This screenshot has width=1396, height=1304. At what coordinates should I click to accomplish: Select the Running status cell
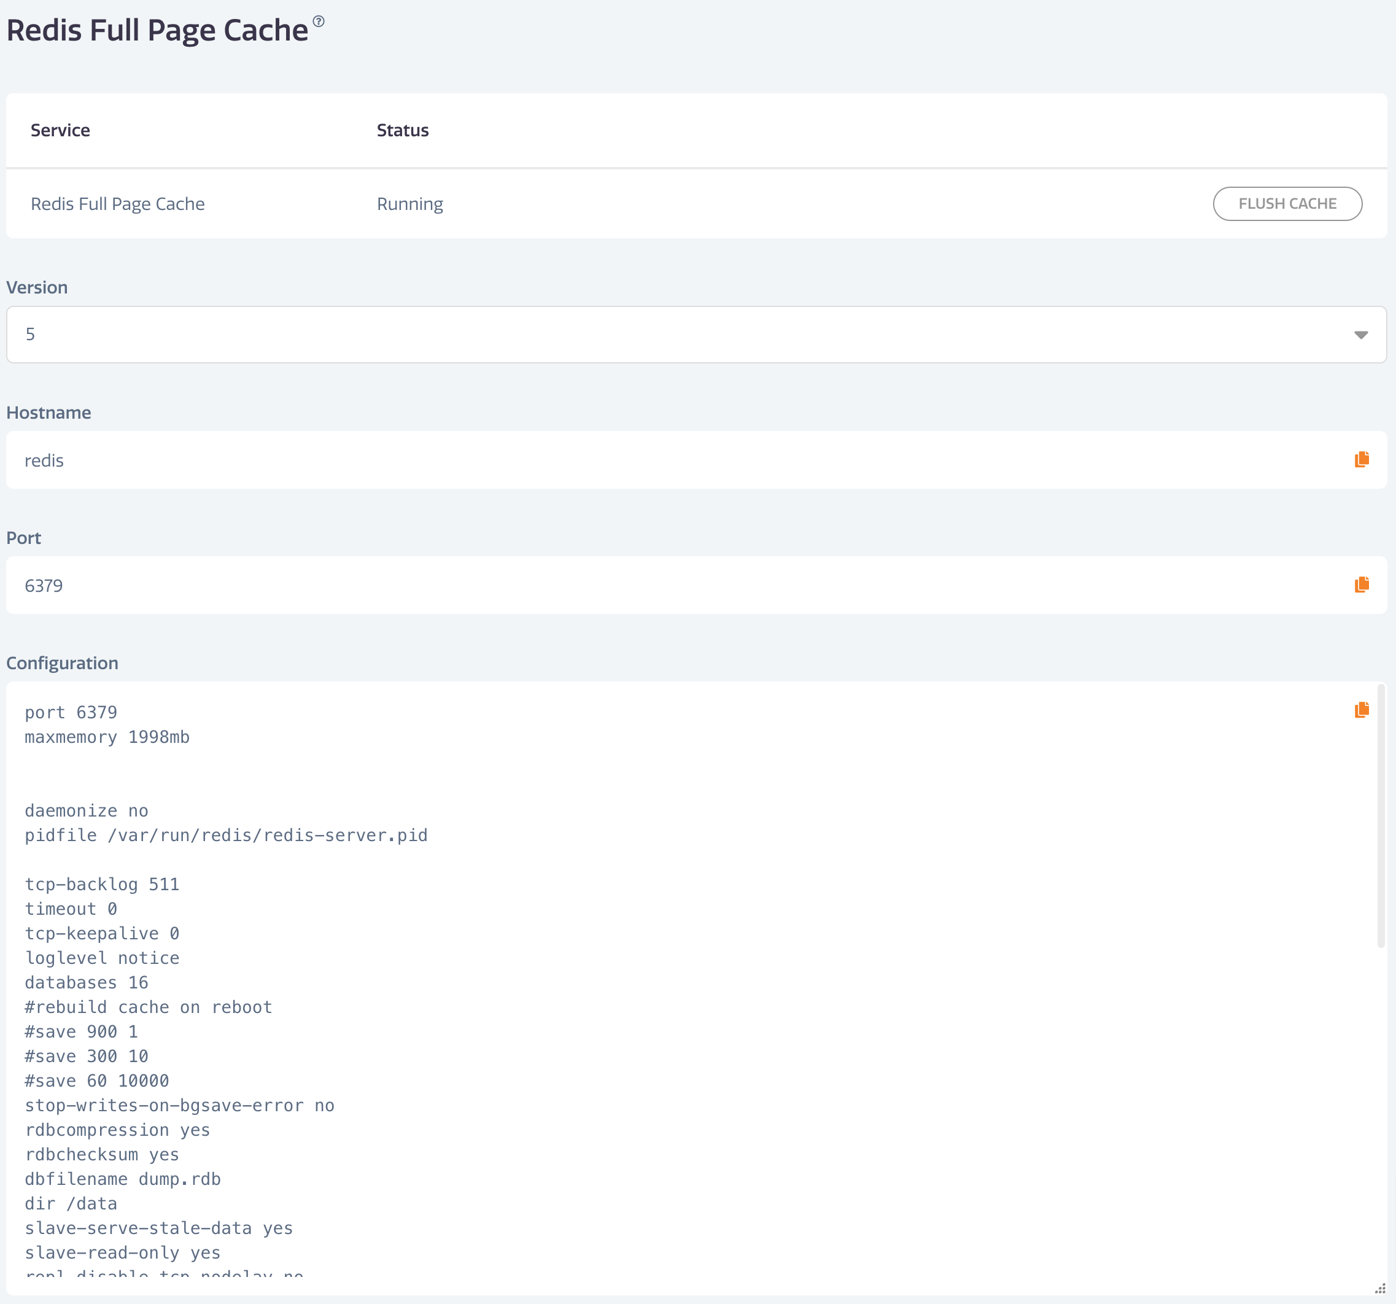tap(409, 204)
